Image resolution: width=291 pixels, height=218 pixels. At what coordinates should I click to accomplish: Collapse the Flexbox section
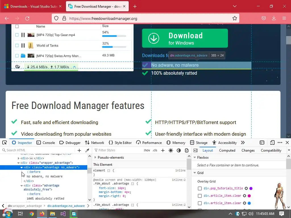pyautogui.click(x=195, y=157)
